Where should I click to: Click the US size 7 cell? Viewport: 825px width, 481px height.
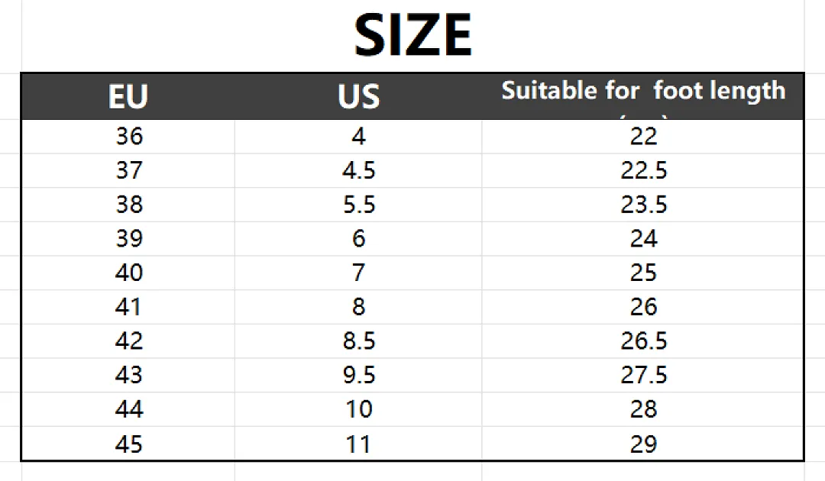[358, 273]
